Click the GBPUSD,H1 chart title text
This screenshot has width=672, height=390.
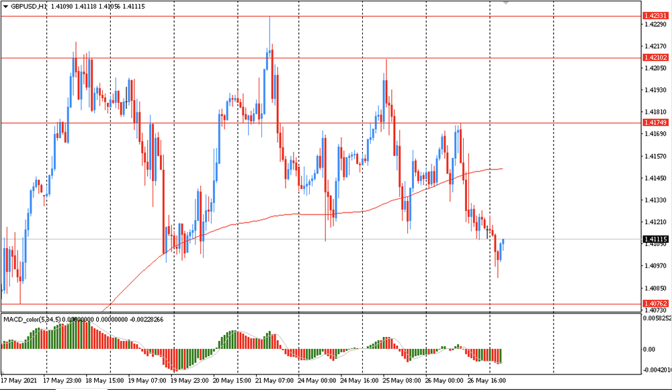tap(29, 7)
